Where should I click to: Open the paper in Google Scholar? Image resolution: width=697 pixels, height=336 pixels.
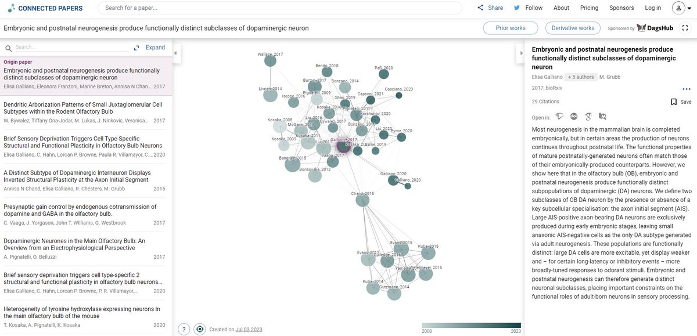pyautogui.click(x=588, y=116)
